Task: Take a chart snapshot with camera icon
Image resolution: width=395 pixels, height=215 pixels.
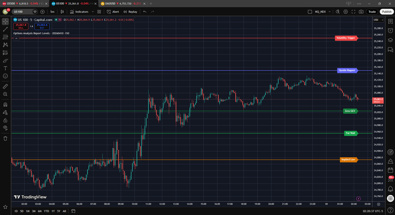Action: (361, 12)
